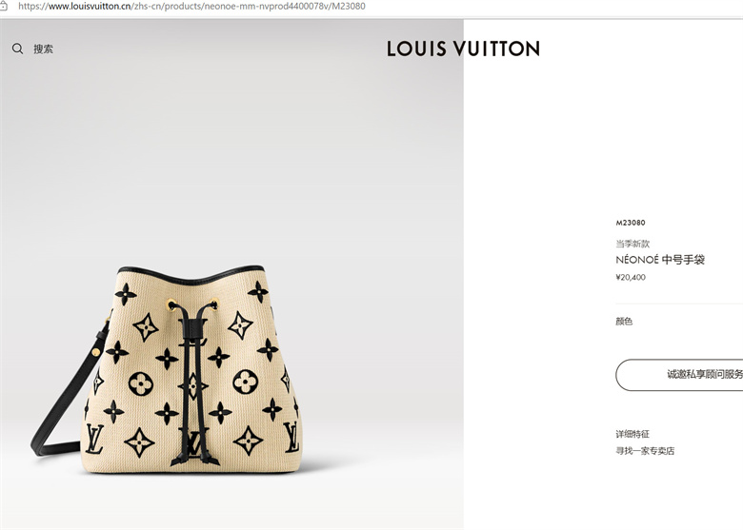Click the magnifying glass search icon

pos(17,49)
